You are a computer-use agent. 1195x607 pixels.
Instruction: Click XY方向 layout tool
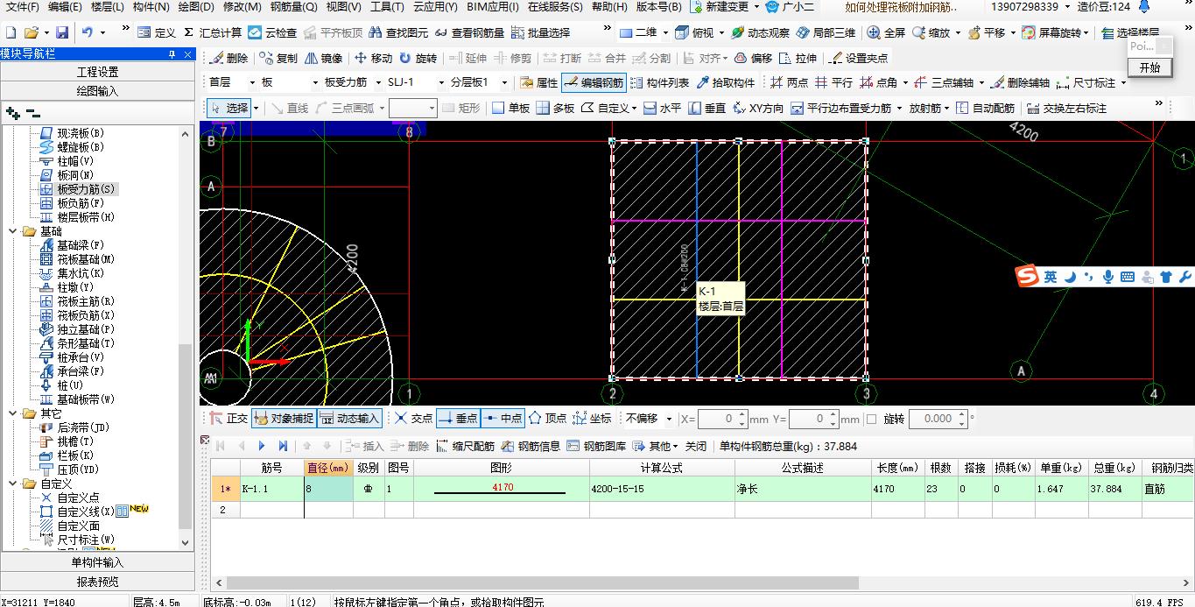[758, 108]
